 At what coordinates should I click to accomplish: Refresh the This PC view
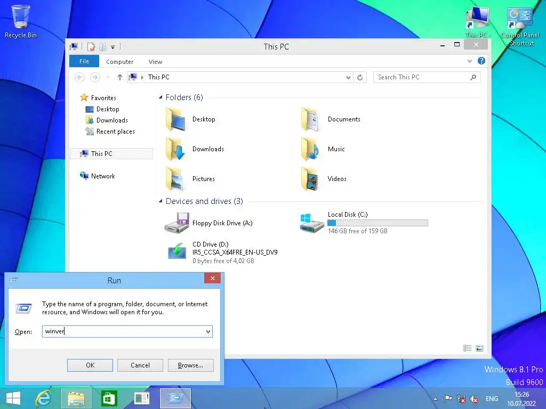pos(360,77)
